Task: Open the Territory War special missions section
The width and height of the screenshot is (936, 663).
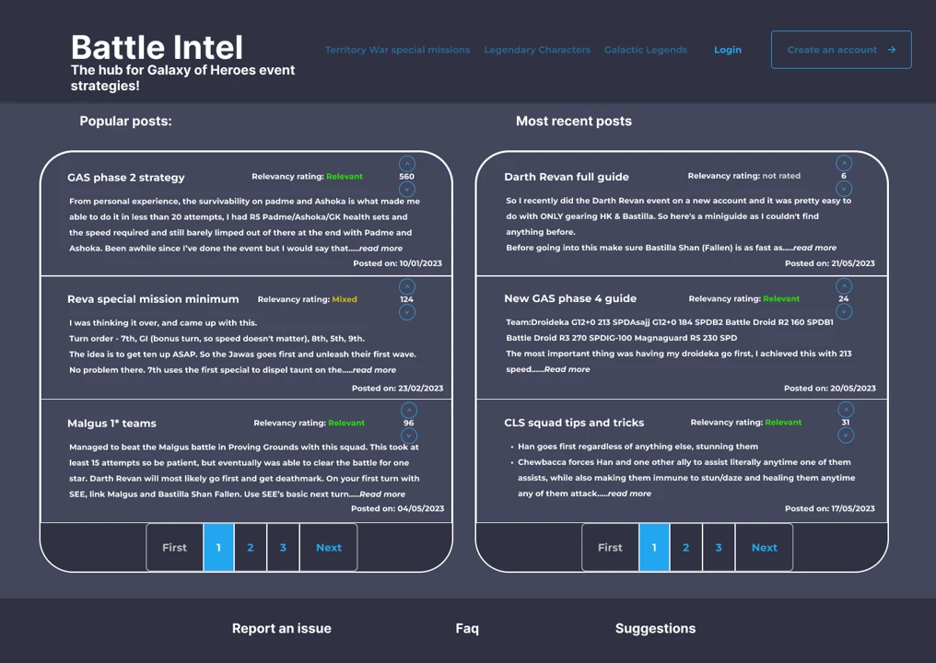Action: (x=397, y=50)
